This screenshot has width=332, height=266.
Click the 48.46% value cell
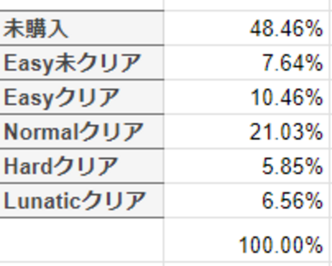246,28
